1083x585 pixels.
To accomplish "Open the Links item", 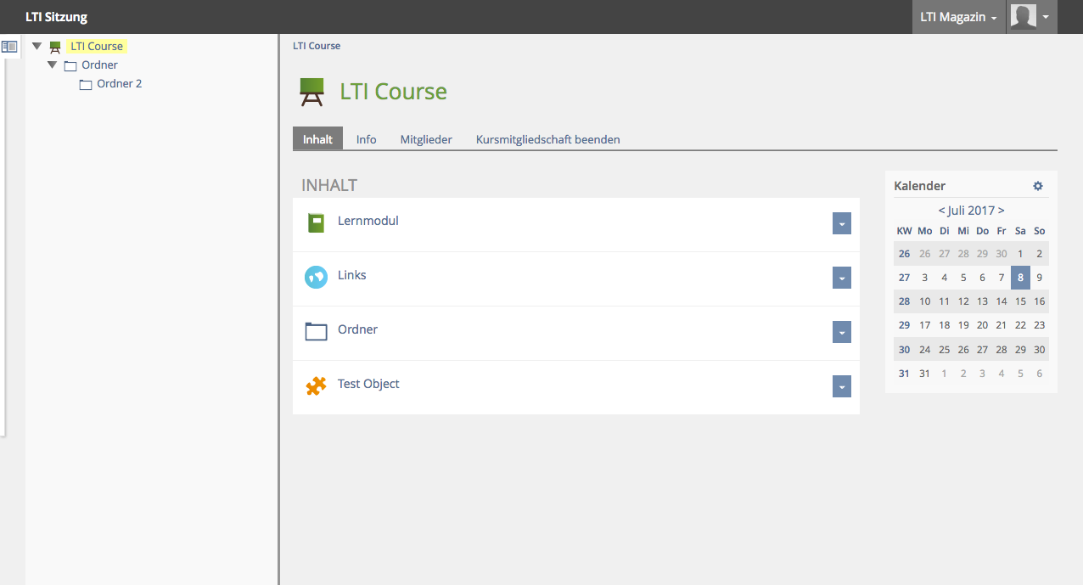I will [x=352, y=275].
